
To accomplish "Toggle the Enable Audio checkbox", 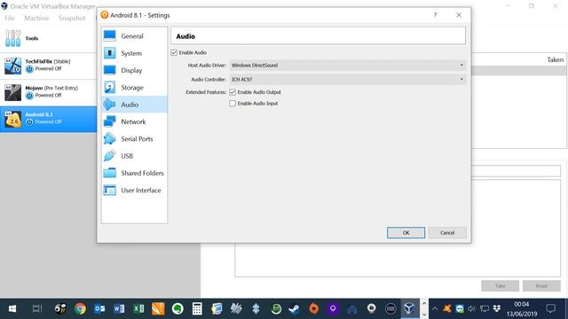I will coord(174,53).
